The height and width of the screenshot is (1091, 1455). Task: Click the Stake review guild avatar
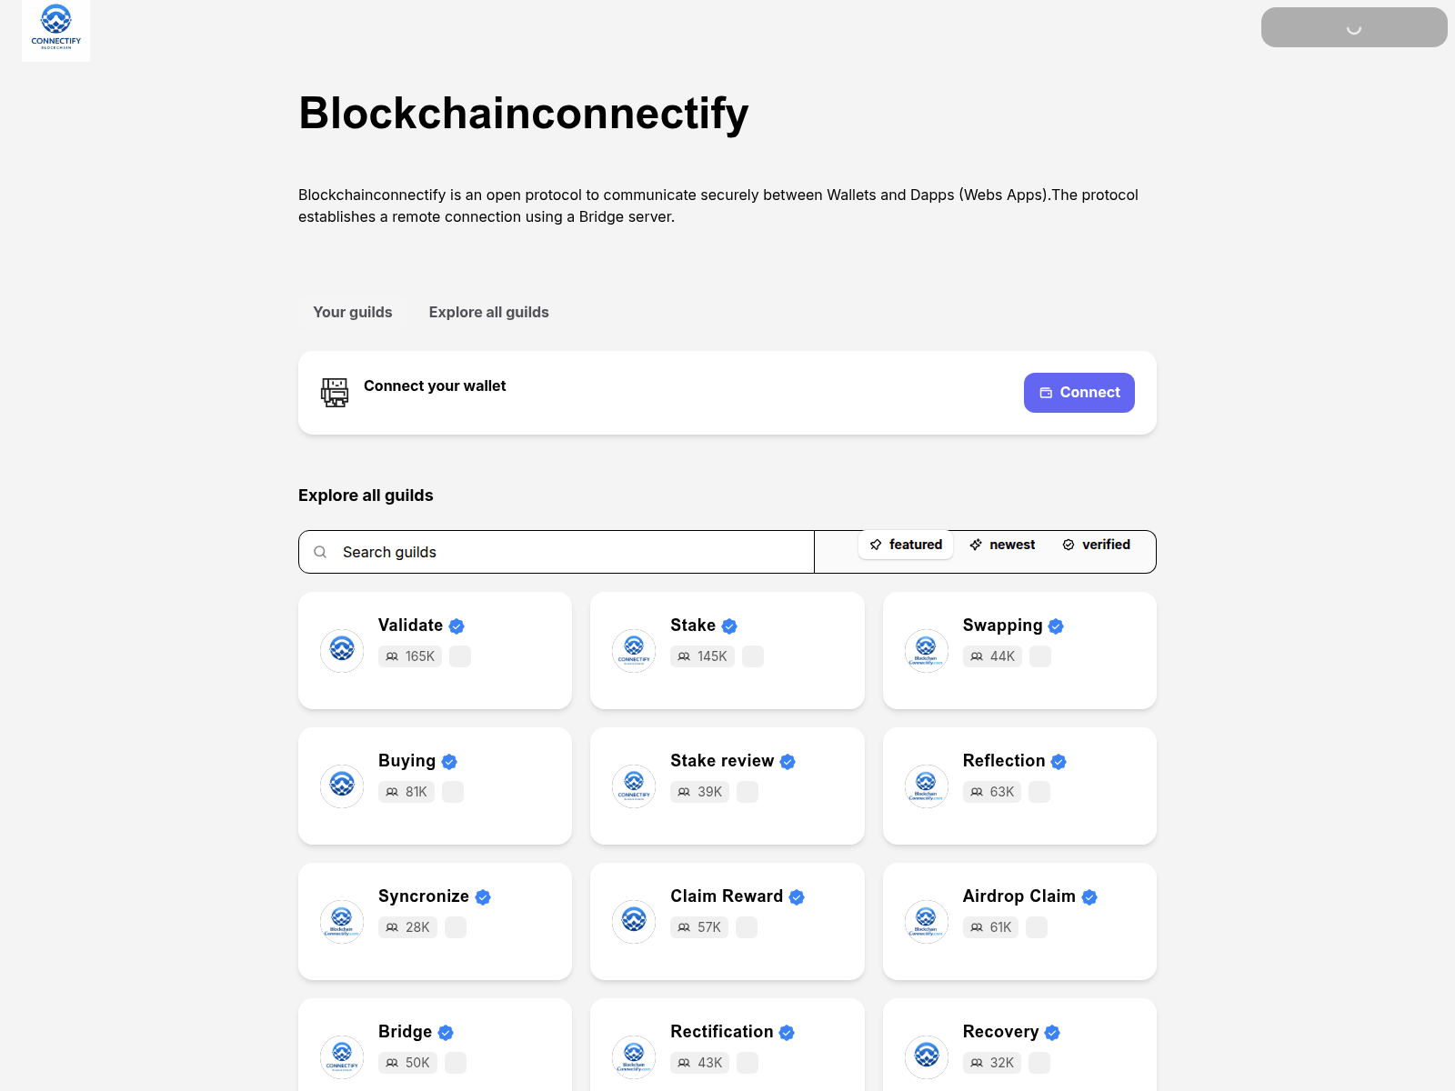click(633, 786)
